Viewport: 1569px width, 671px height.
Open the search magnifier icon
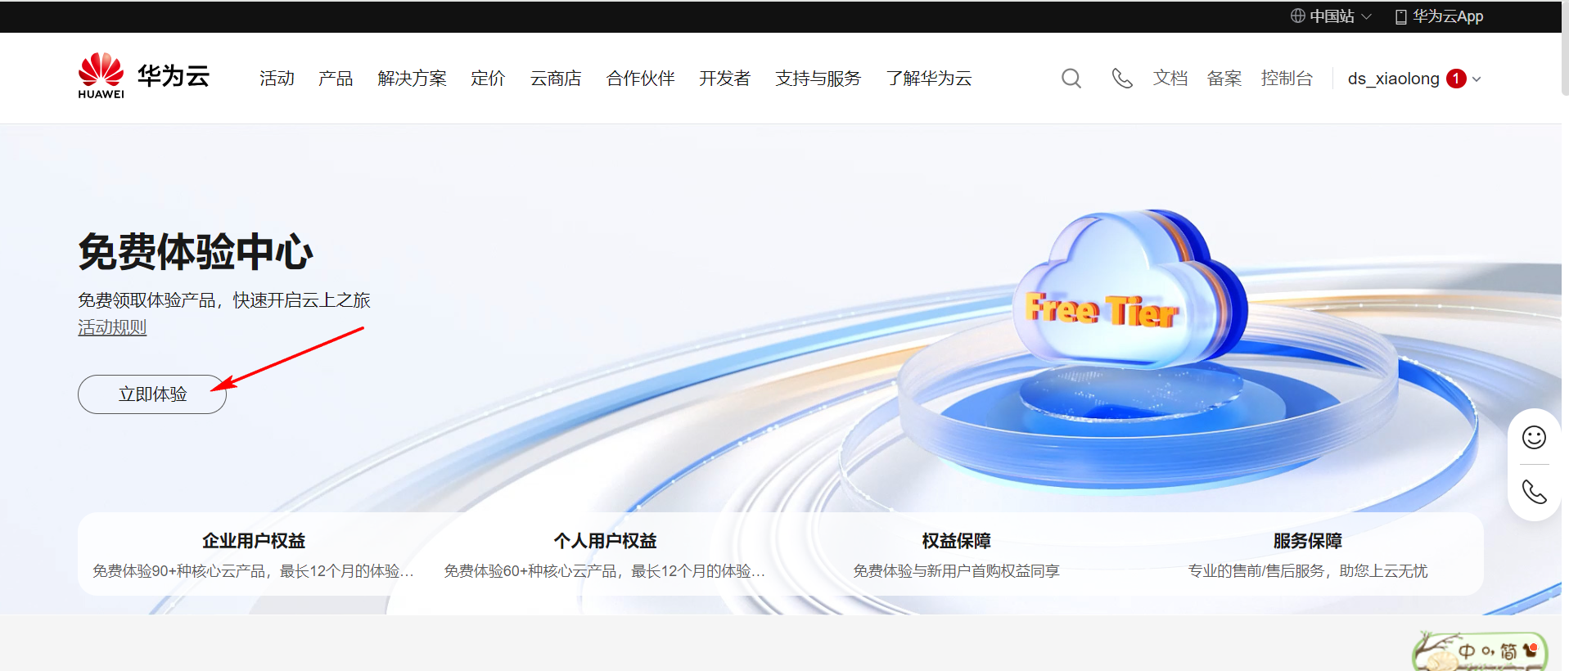coord(1071,79)
